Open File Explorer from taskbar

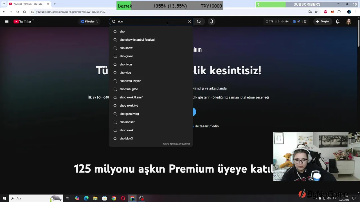coord(95,198)
